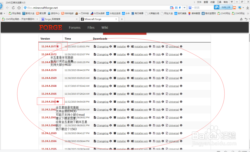
Task: Click the lightning speed mode icon
Action: click(x=180, y=8)
